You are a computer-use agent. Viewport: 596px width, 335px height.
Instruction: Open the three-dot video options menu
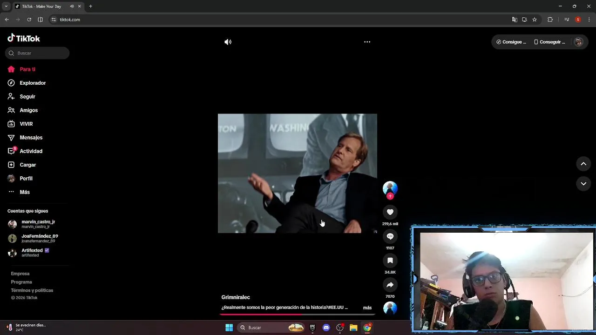(x=367, y=42)
